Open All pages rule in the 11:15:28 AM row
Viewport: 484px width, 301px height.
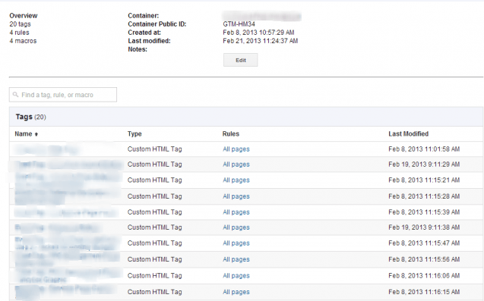(x=236, y=196)
